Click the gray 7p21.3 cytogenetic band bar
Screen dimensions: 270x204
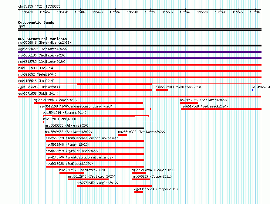140,29
